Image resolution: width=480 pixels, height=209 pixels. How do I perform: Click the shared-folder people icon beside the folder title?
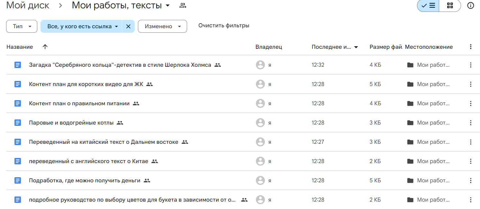[183, 5]
